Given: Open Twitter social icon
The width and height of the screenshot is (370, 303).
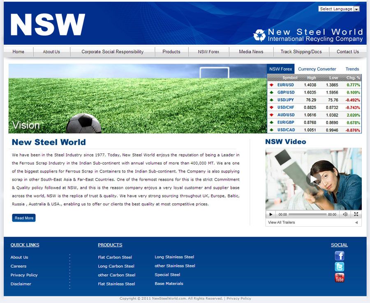Looking at the screenshot, I should point(339,267).
